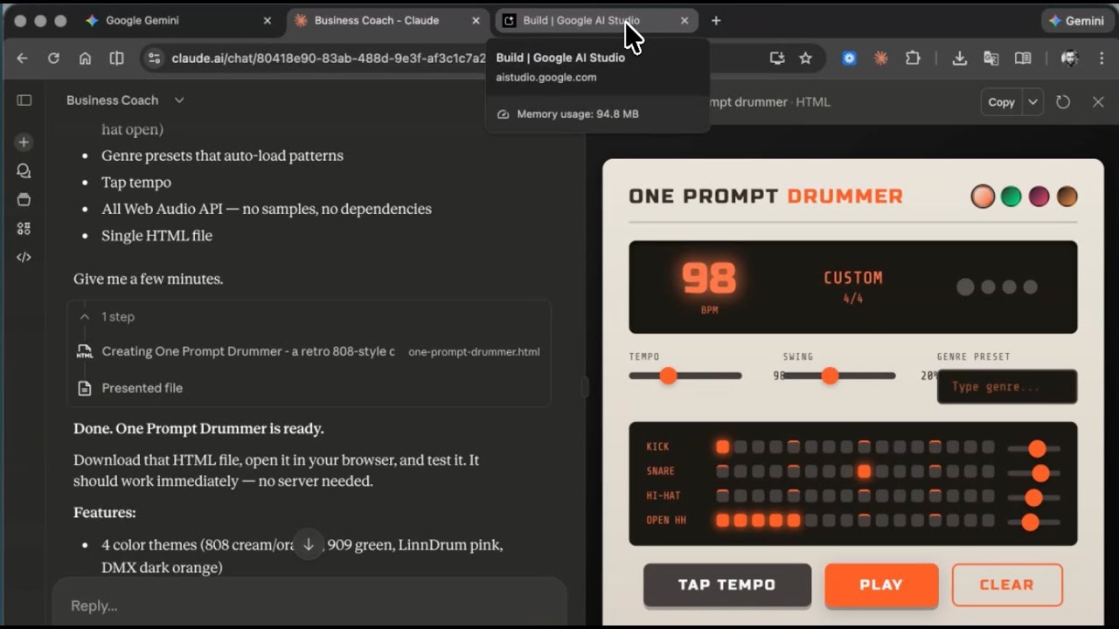This screenshot has height=629, width=1119.
Task: Click the claude.ai address bar URL
Action: tap(329, 58)
